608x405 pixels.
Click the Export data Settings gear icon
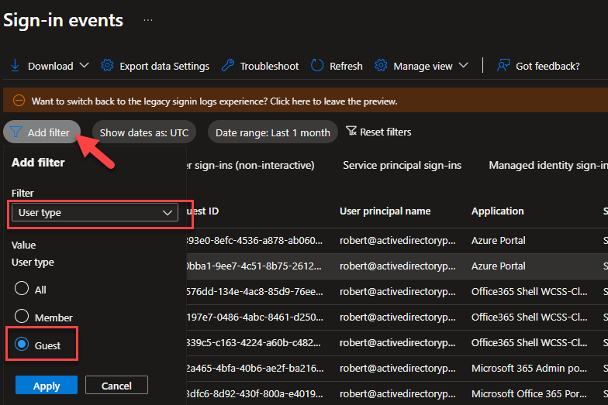(x=107, y=66)
